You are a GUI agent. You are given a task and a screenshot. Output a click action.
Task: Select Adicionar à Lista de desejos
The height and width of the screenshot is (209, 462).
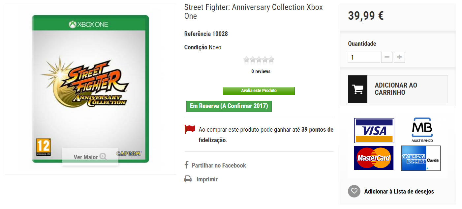click(399, 191)
